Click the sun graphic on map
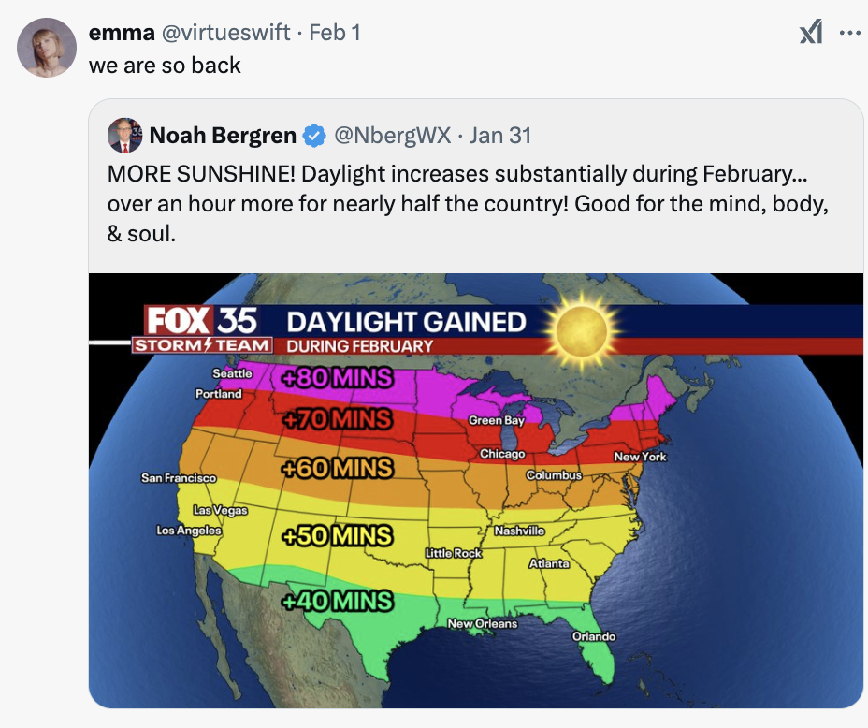868x728 pixels. click(581, 330)
